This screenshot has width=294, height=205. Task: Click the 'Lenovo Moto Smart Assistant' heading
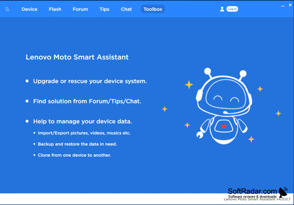[77, 57]
